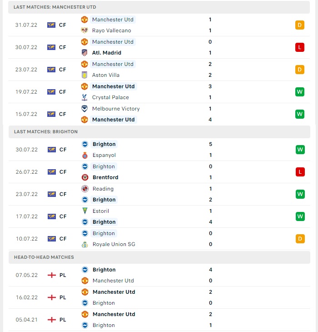This screenshot has width=318, height=332.
Task: Click the Brentford club crest
Action: [85, 177]
